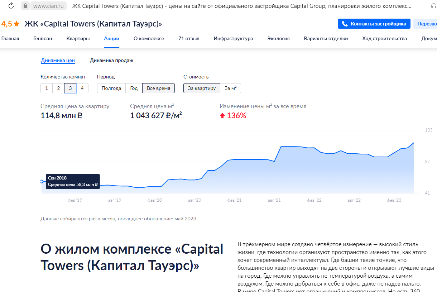The image size is (437, 292).
Task: Click the red upward arrow next to 136%
Action: pyautogui.click(x=223, y=115)
